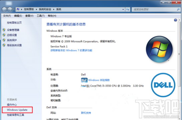Viewport: 182px width, 120px height.
Task: Select 控制面板 in the address breadcrumb
Action: pos(29,9)
